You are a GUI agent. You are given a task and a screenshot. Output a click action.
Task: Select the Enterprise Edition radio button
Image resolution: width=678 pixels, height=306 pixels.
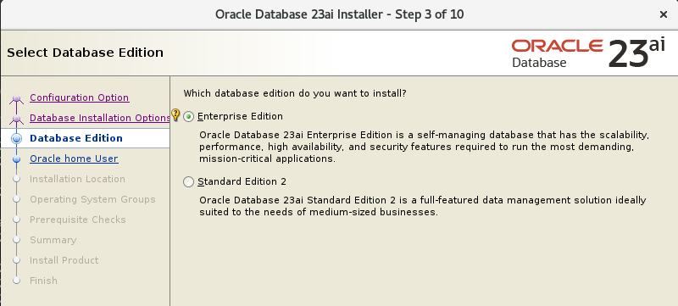pyautogui.click(x=188, y=117)
